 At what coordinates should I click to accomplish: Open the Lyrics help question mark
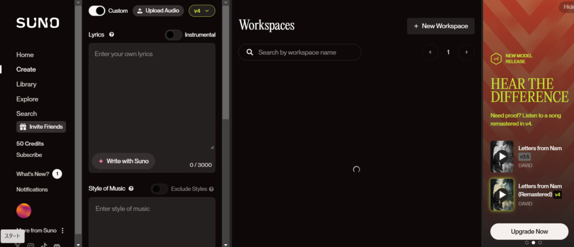[112, 34]
